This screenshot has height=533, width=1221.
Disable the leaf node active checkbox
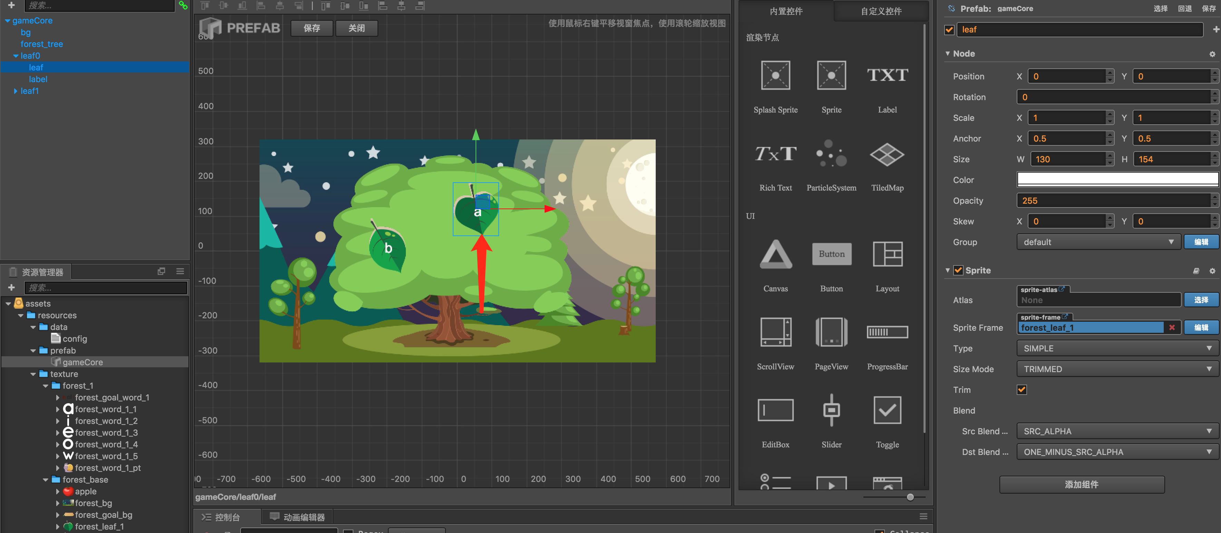(949, 30)
